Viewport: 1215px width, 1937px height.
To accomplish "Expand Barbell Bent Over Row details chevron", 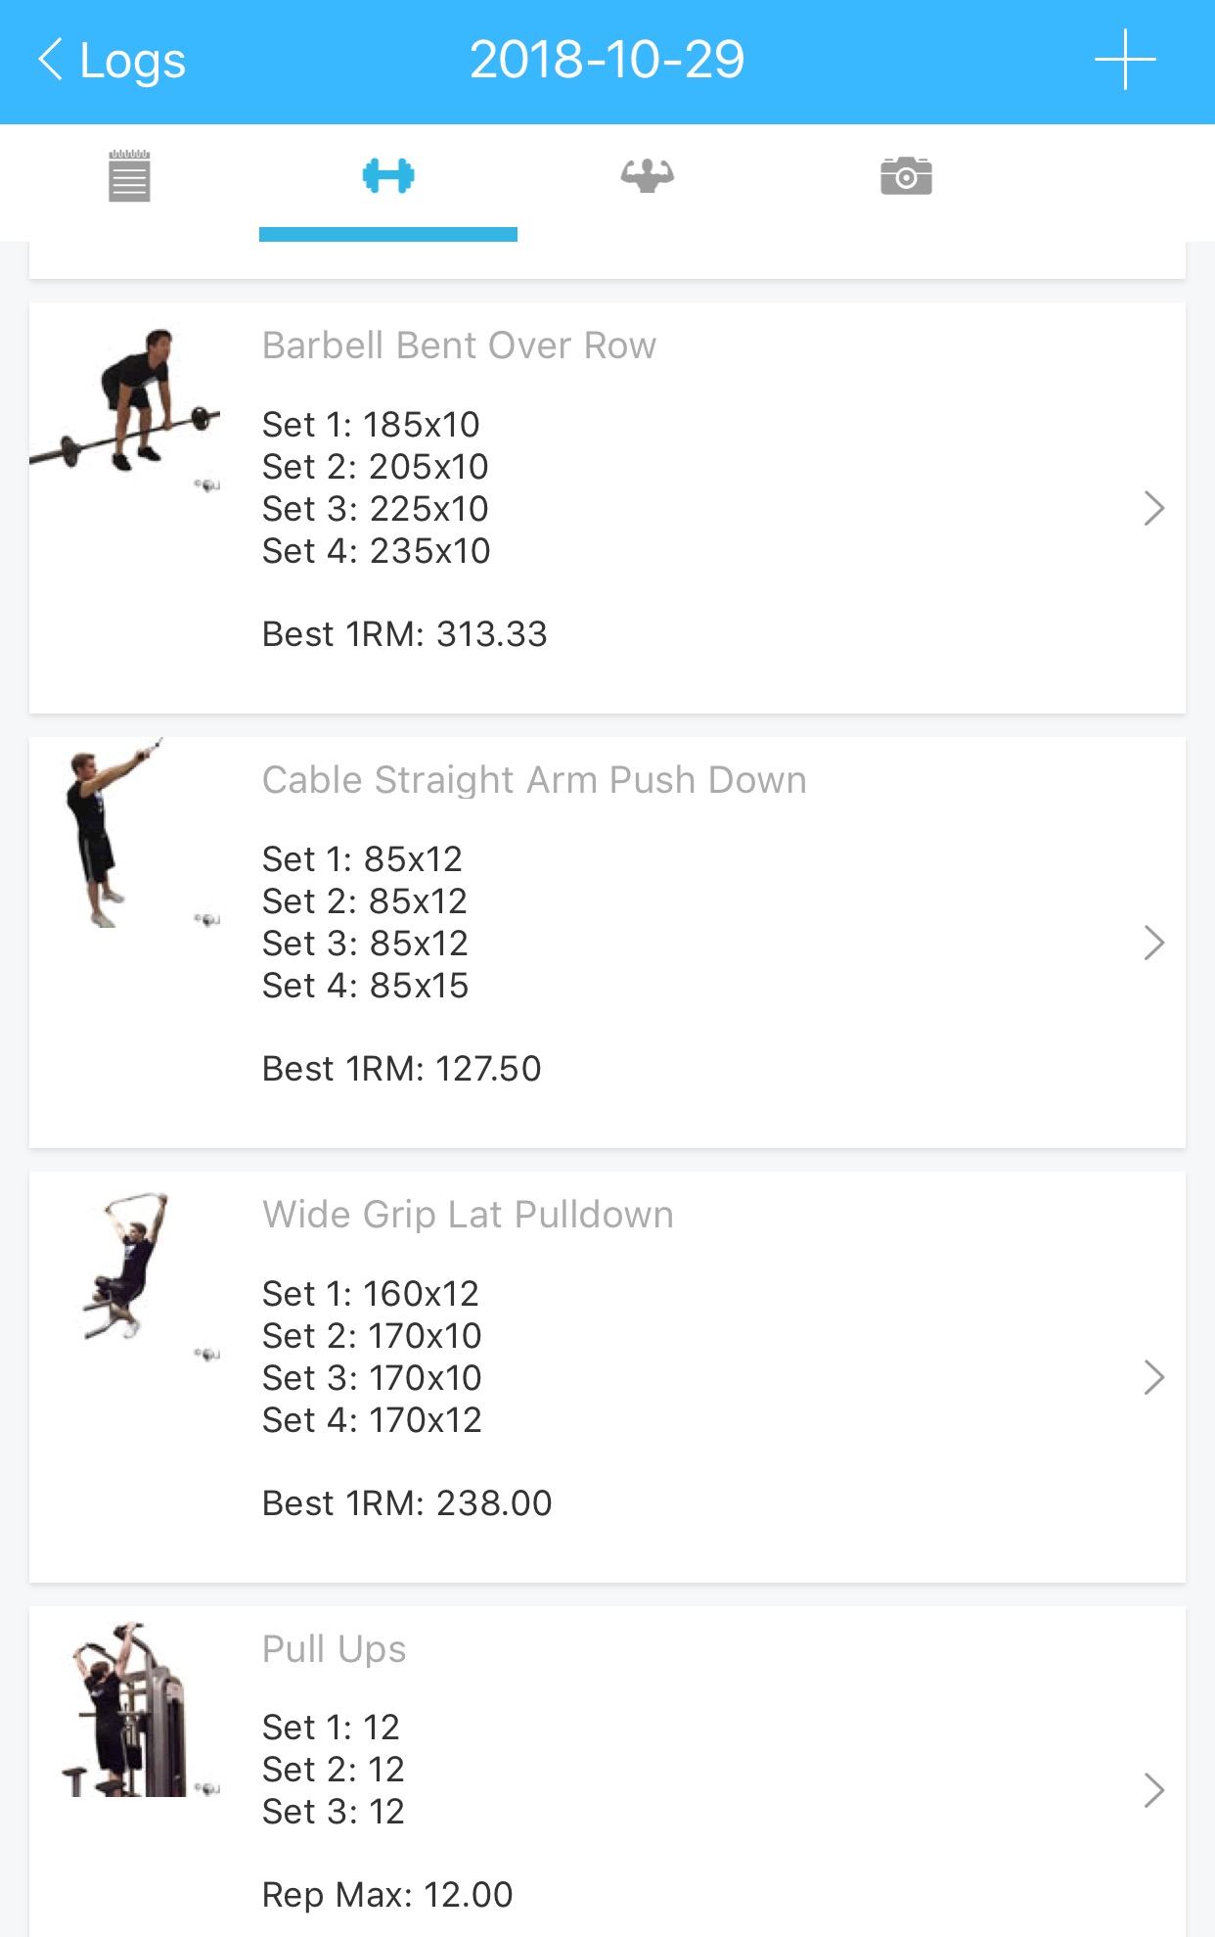I will pos(1153,508).
